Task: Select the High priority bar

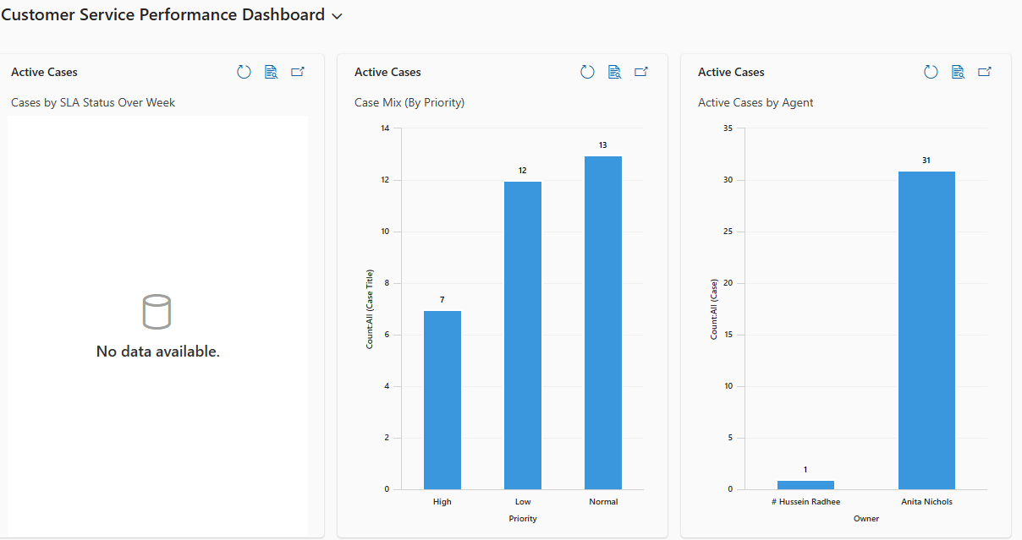Action: point(442,401)
